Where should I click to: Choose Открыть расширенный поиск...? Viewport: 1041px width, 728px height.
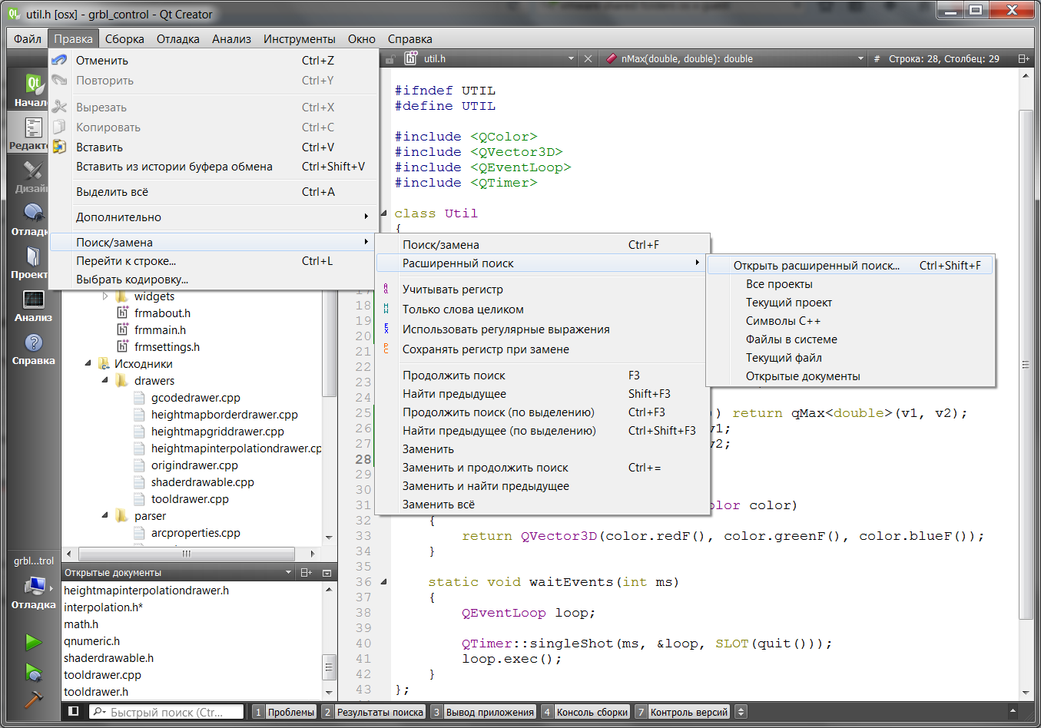point(850,266)
